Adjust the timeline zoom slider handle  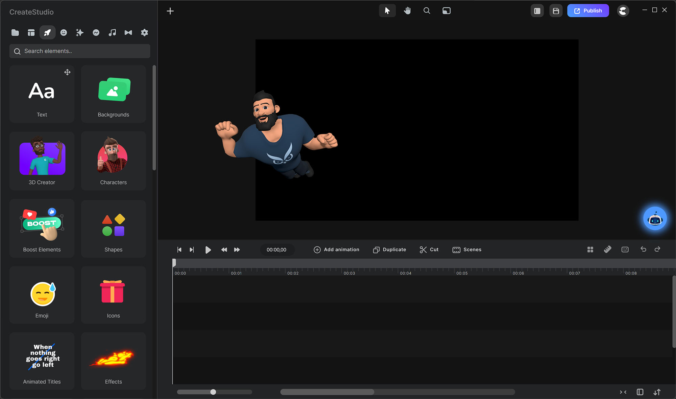213,392
